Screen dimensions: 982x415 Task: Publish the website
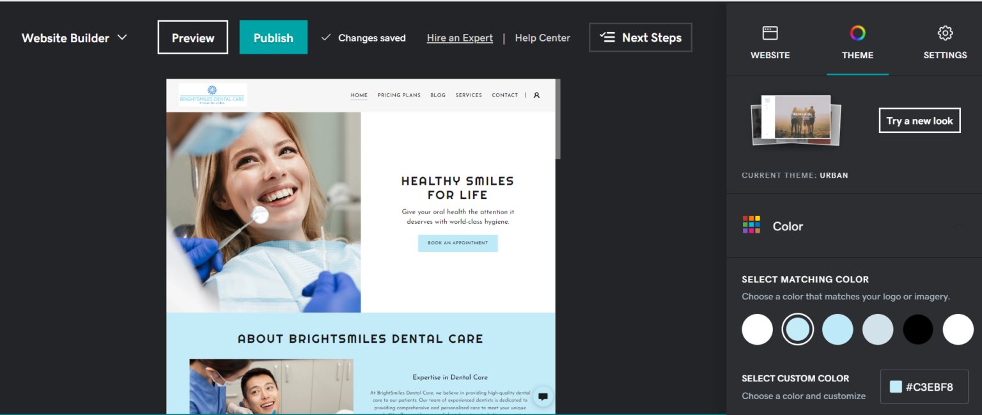click(273, 37)
